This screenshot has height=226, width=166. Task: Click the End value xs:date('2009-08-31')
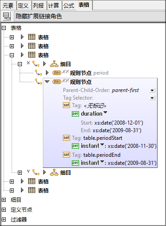coord(117,130)
